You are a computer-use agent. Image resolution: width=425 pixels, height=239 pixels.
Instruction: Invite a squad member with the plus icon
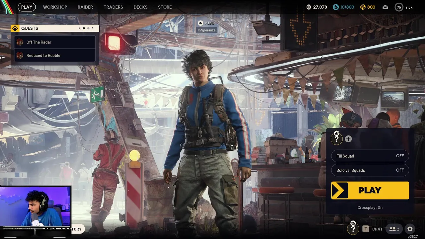(x=348, y=139)
